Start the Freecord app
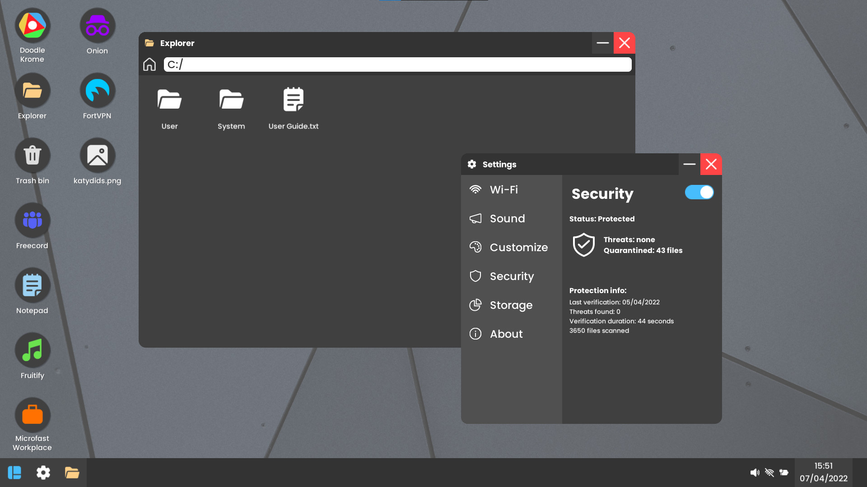Image resolution: width=867 pixels, height=487 pixels. [32, 220]
